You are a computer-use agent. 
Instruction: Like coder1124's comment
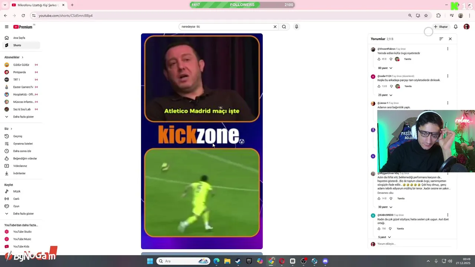[379, 86]
